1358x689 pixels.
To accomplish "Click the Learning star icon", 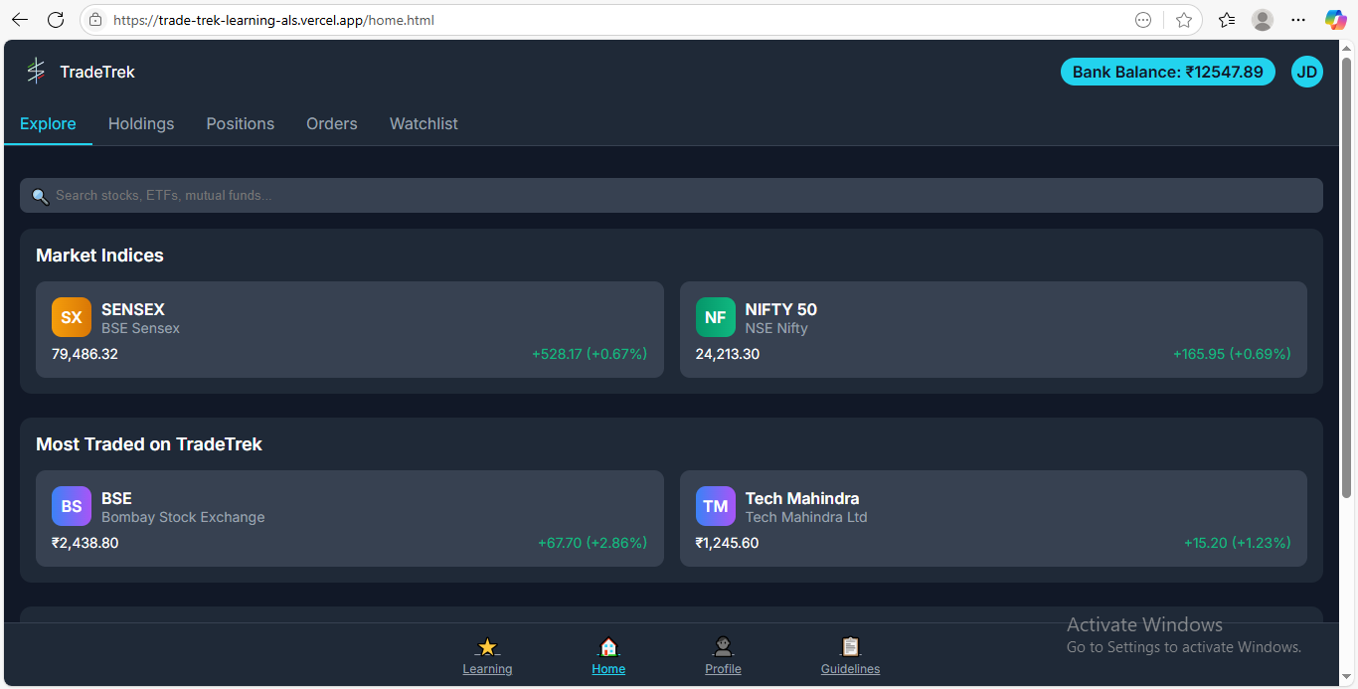I will click(x=487, y=647).
